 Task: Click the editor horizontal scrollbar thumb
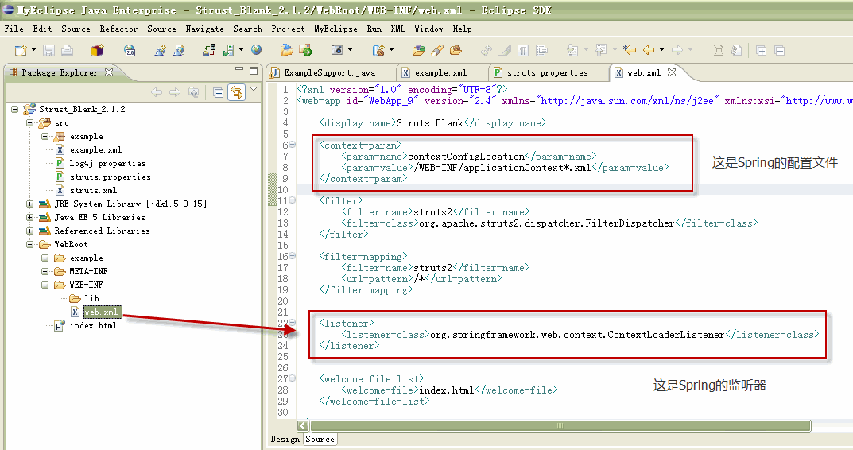click(x=560, y=425)
